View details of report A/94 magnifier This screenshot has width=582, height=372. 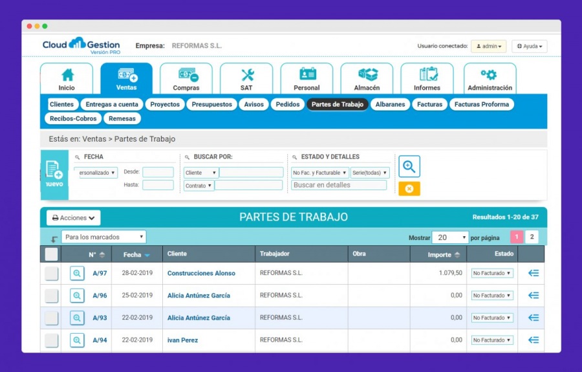(77, 340)
